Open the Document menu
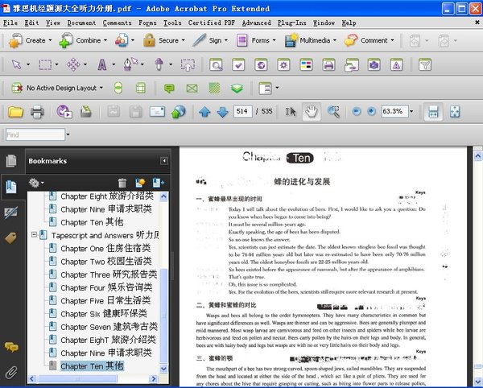Image resolution: width=483 pixels, height=388 pixels. [x=81, y=23]
